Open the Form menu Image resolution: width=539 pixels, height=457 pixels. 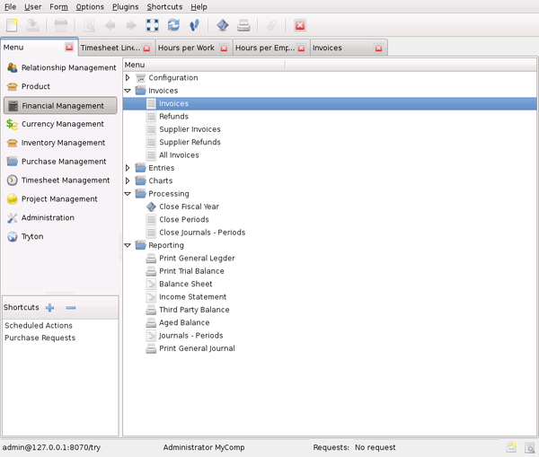click(x=58, y=7)
